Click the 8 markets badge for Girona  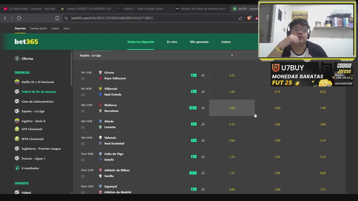coord(194,75)
